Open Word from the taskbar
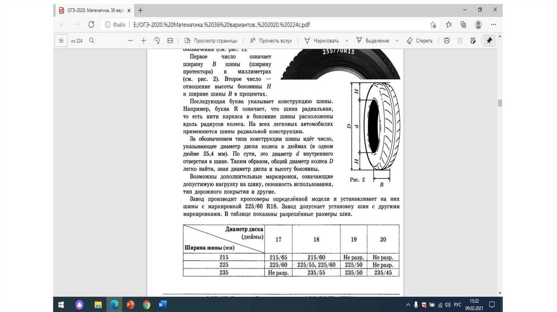Viewport: 557px width, 312px height. click(x=163, y=304)
